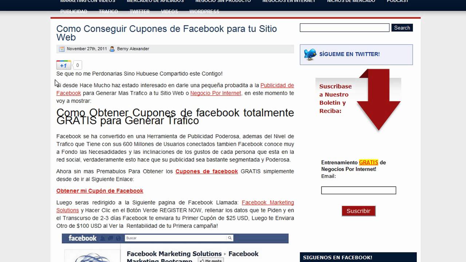Click the Search button
This screenshot has height=262, width=466.
pyautogui.click(x=402, y=28)
